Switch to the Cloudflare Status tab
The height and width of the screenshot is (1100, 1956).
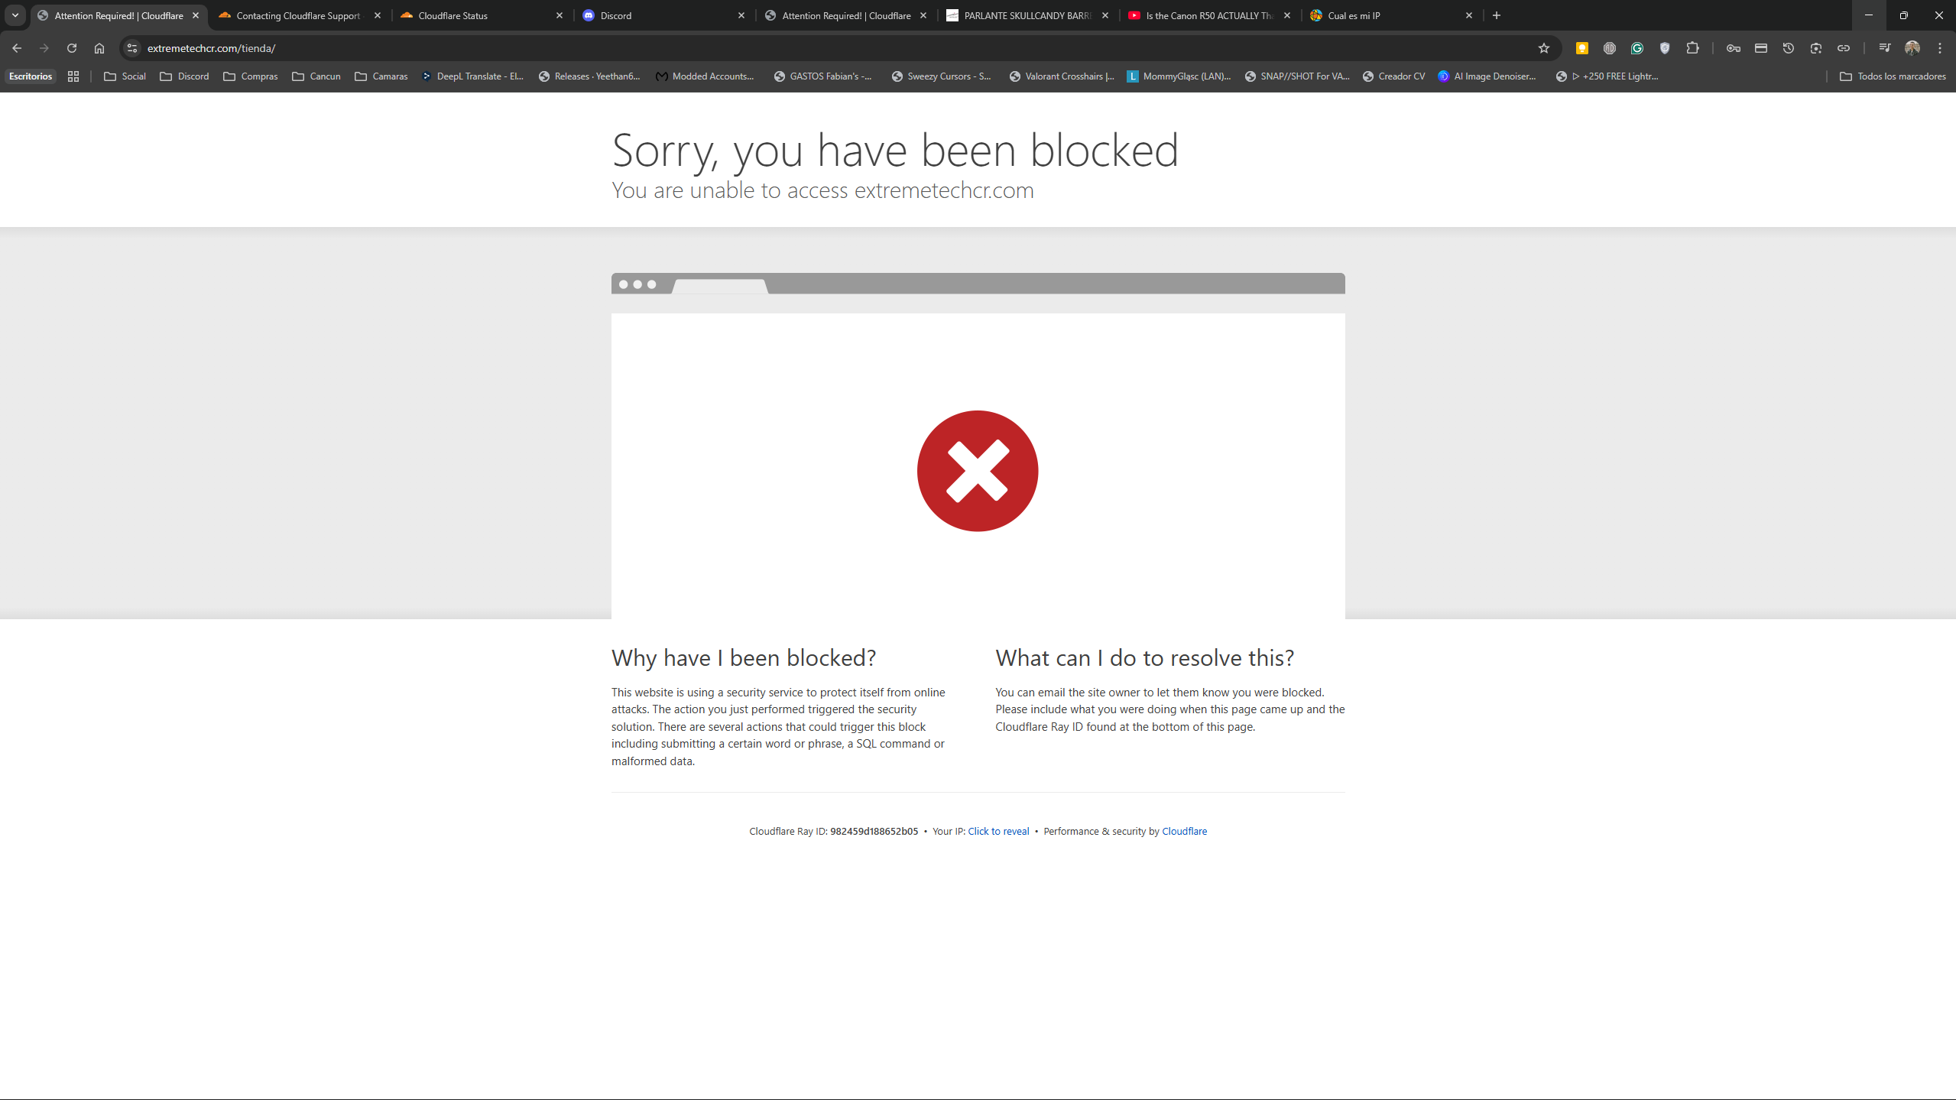point(453,15)
